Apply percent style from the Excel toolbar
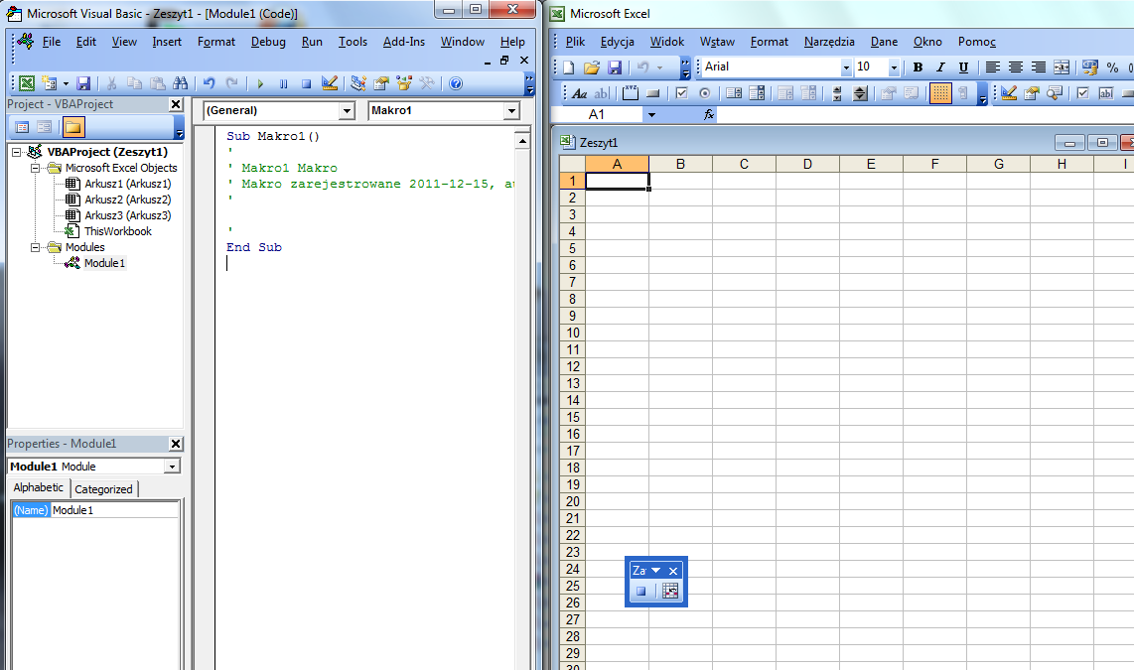 (1112, 67)
